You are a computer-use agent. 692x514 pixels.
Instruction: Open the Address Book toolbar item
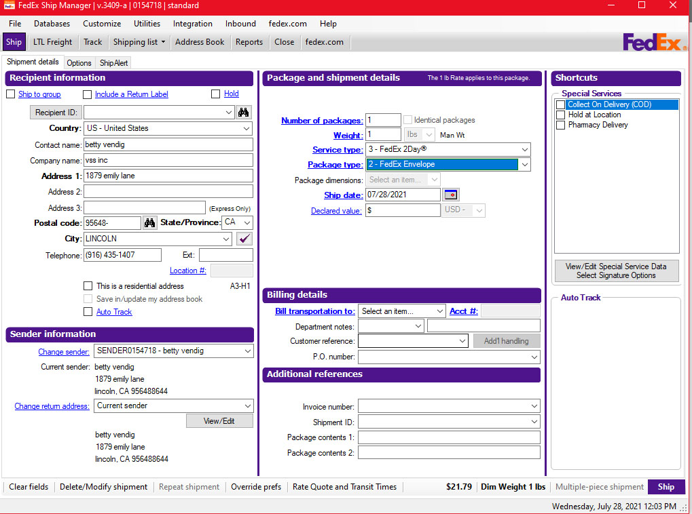(x=200, y=42)
